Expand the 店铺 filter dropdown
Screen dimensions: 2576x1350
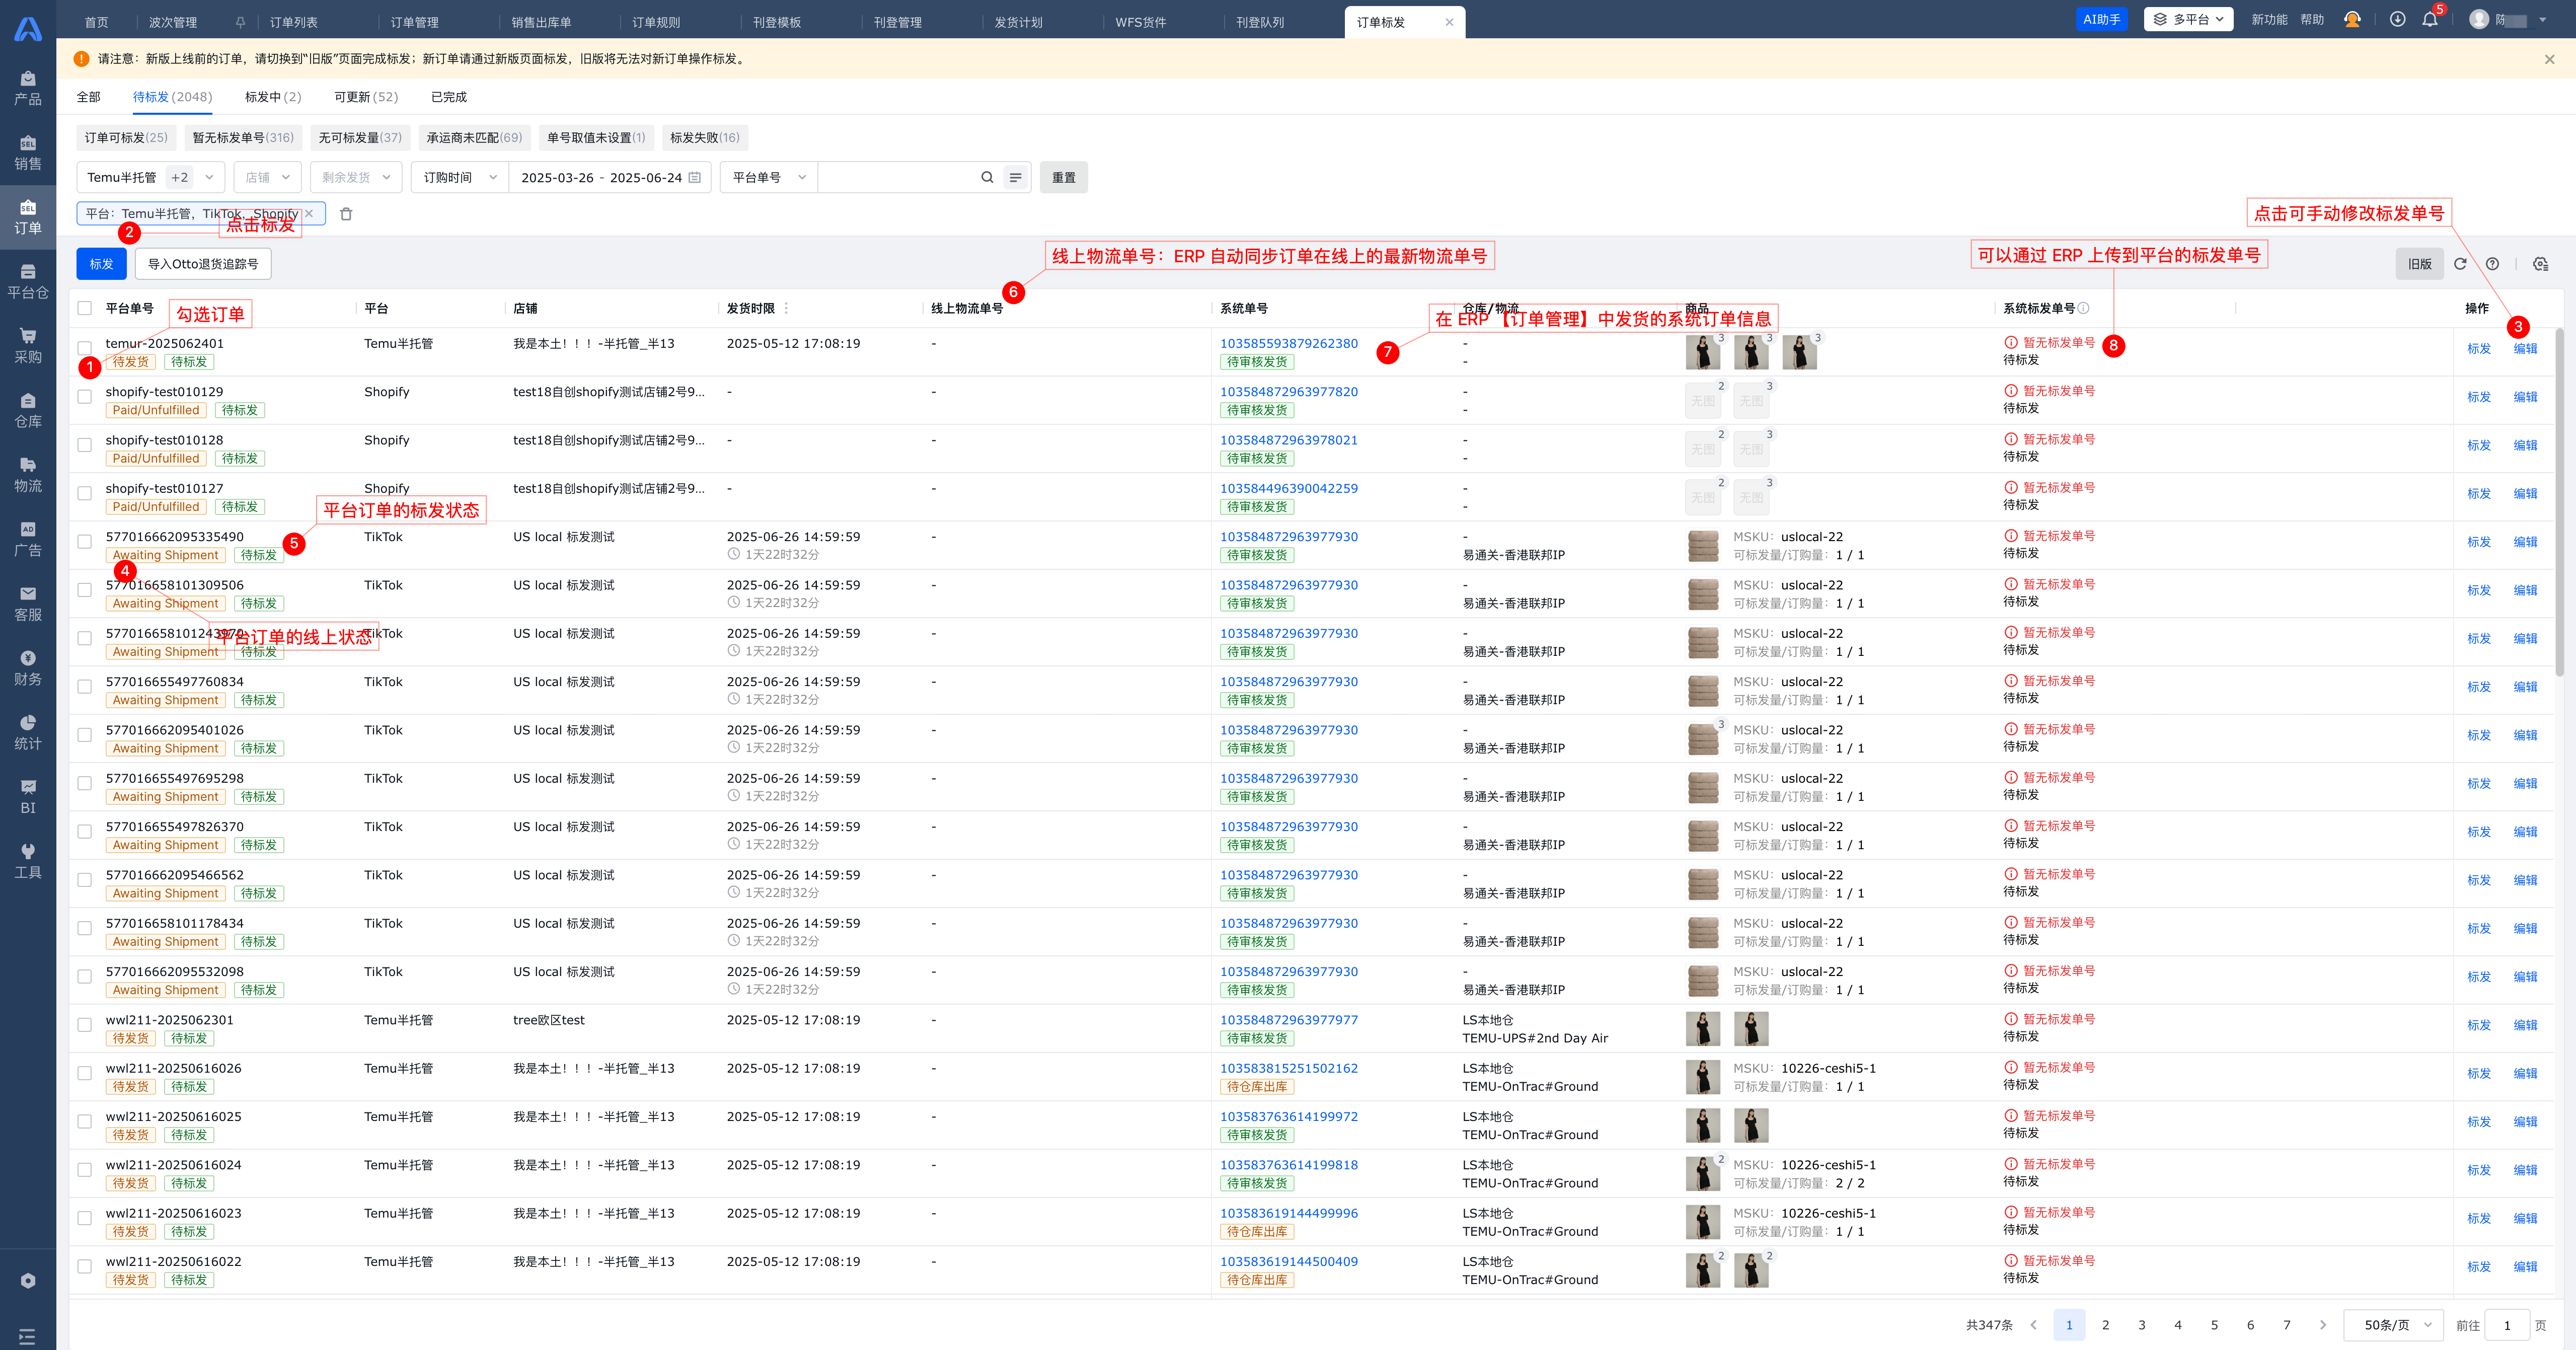268,178
